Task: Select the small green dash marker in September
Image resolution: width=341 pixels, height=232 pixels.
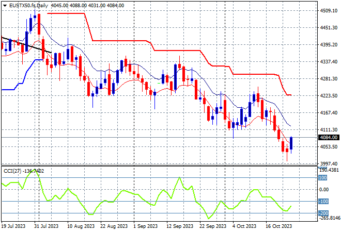Action: coord(159,83)
